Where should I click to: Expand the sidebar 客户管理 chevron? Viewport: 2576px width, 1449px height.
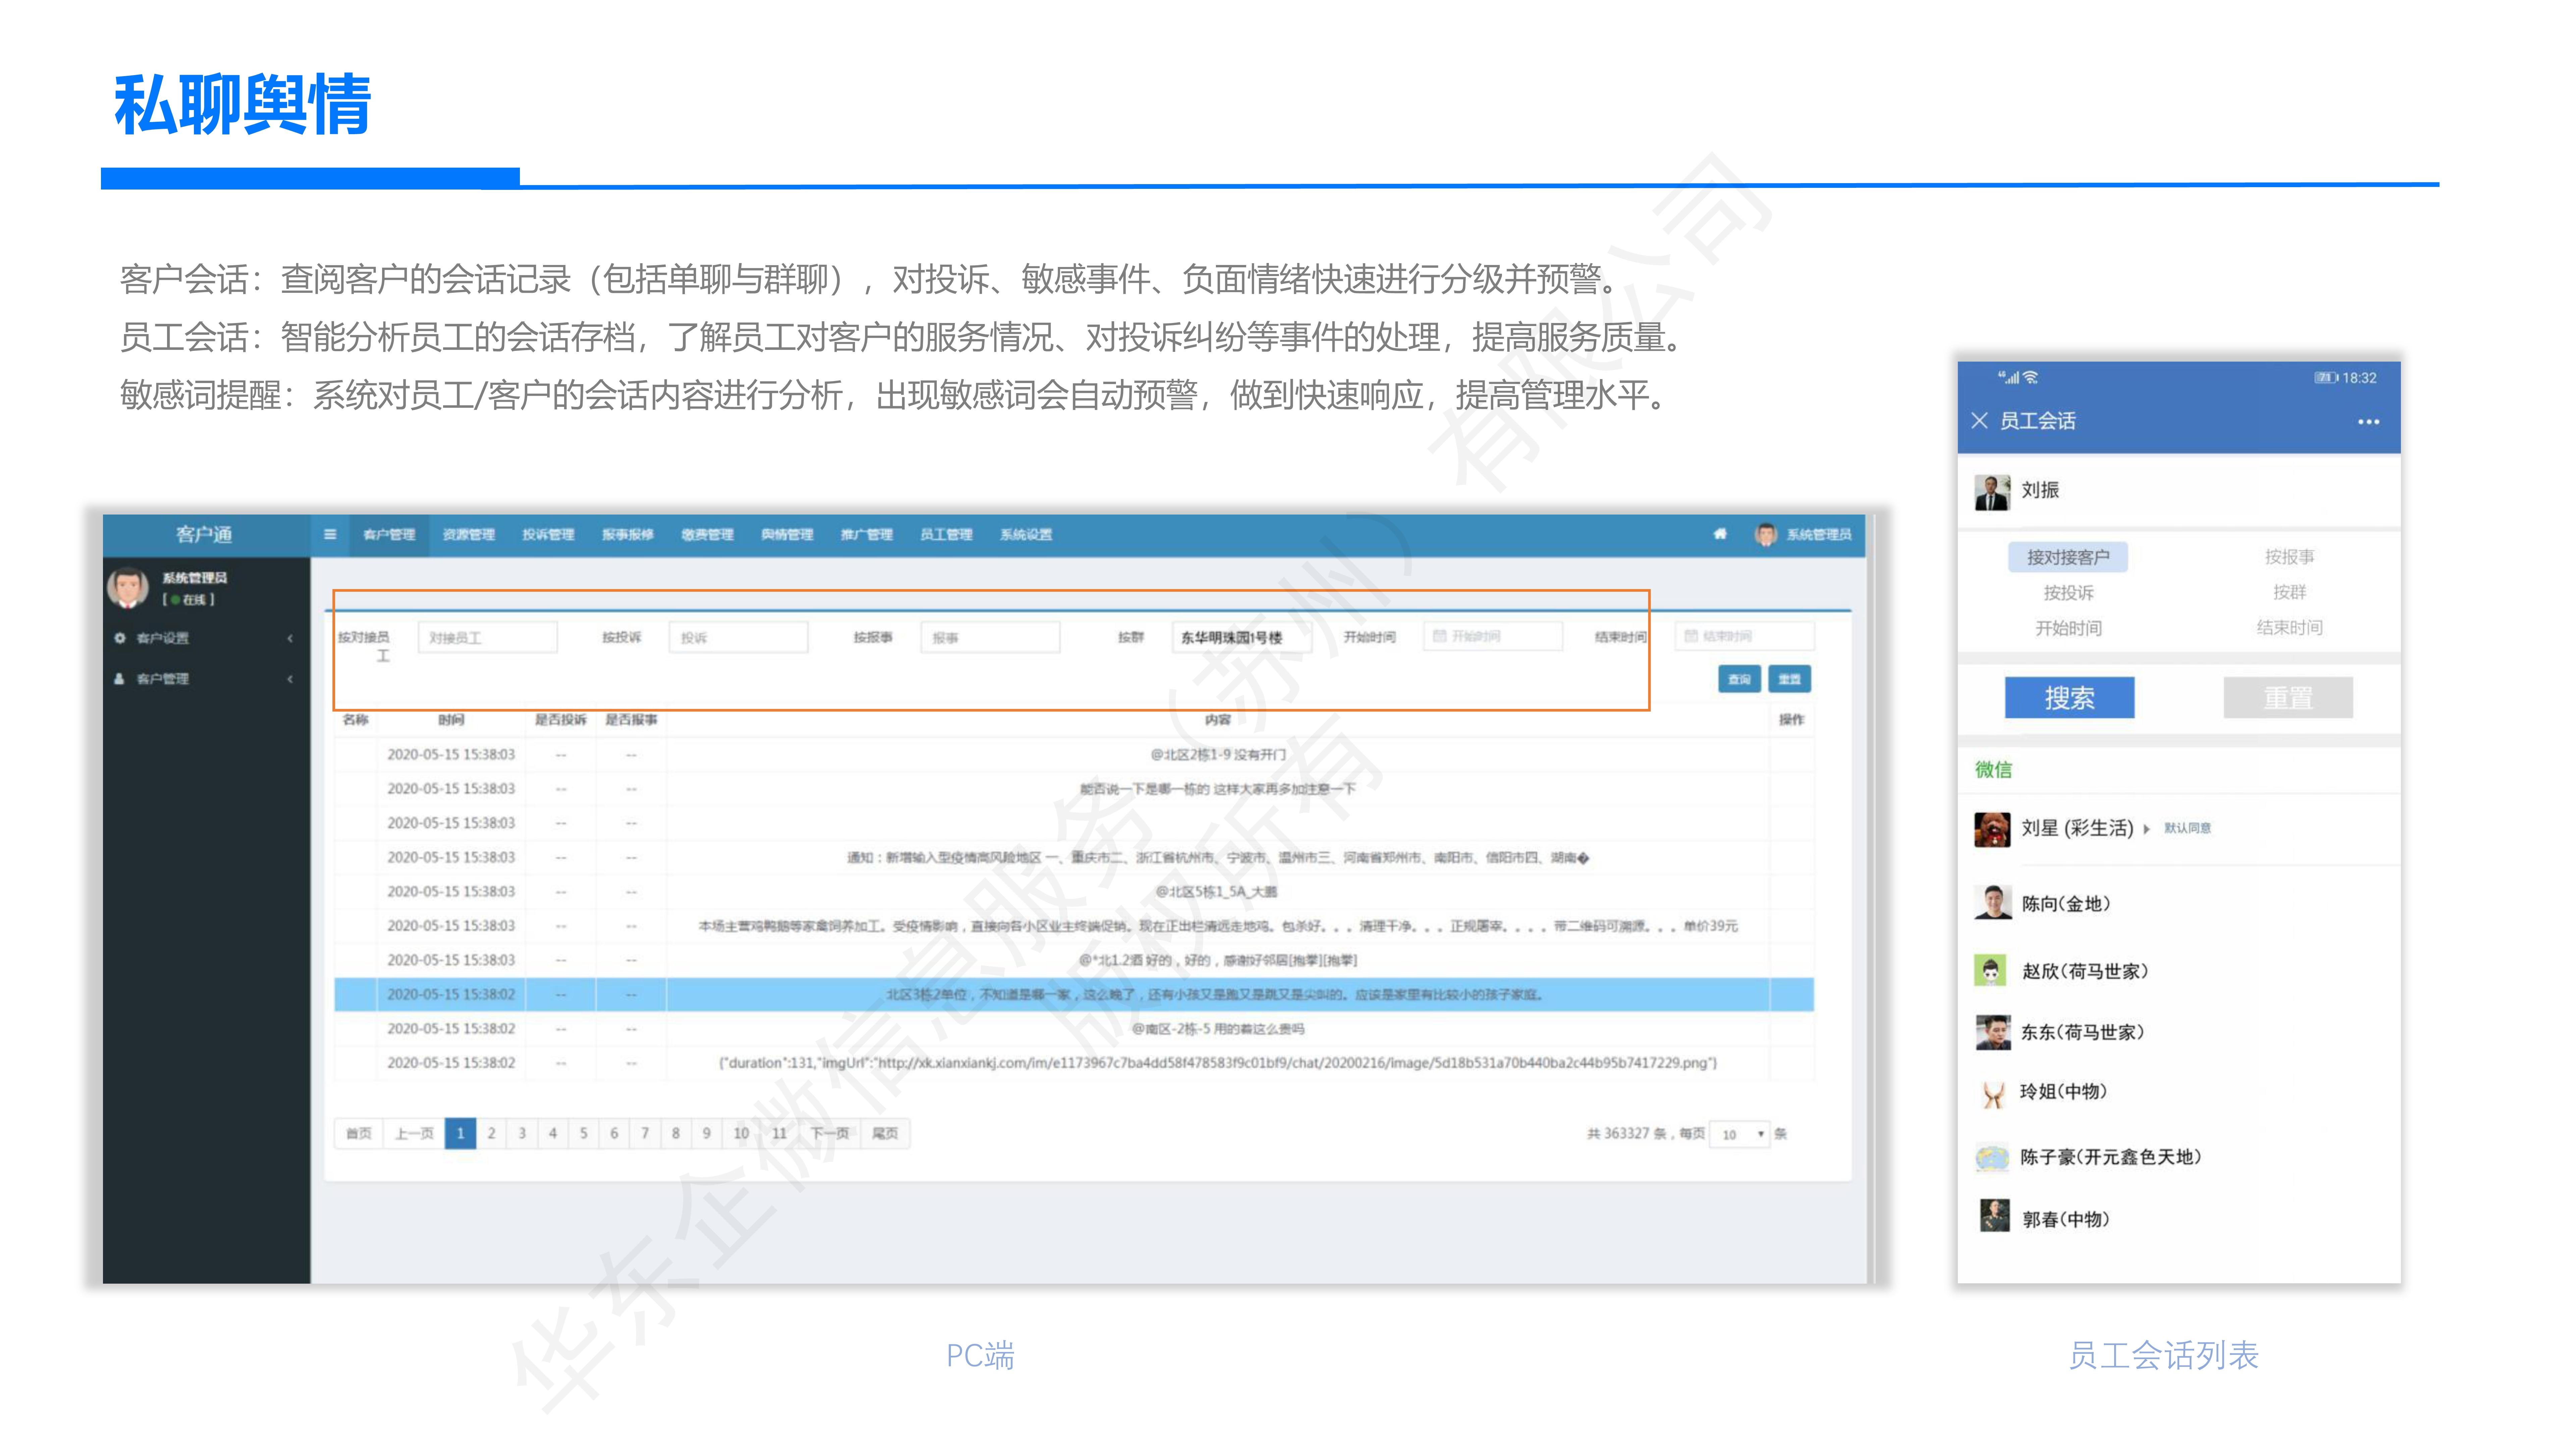point(290,679)
